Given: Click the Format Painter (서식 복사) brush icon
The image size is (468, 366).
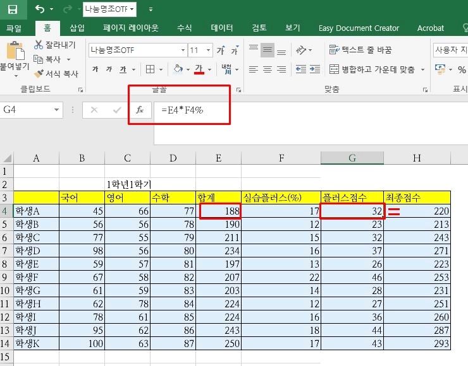Looking at the screenshot, I should 39,73.
